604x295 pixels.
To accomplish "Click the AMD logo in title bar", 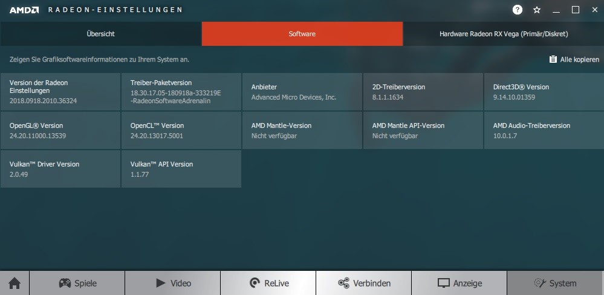I will click(24, 10).
